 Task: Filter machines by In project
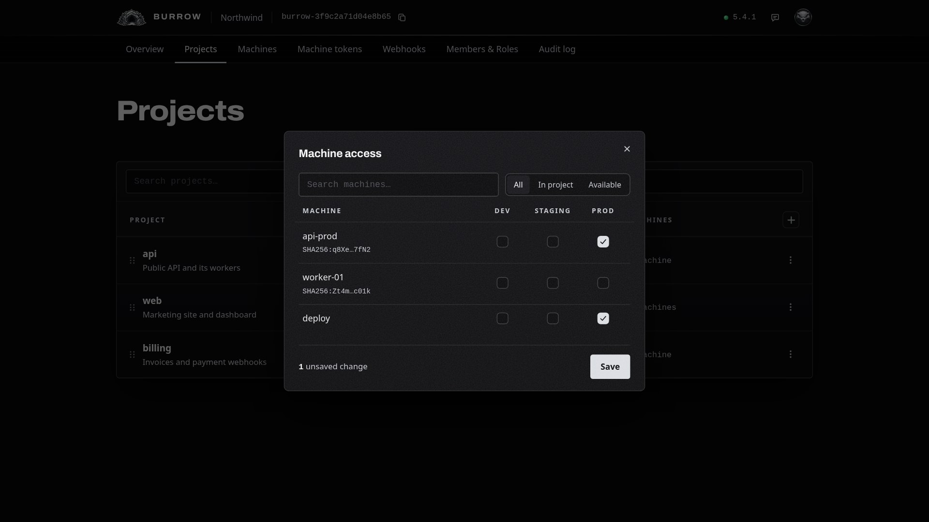(x=555, y=185)
